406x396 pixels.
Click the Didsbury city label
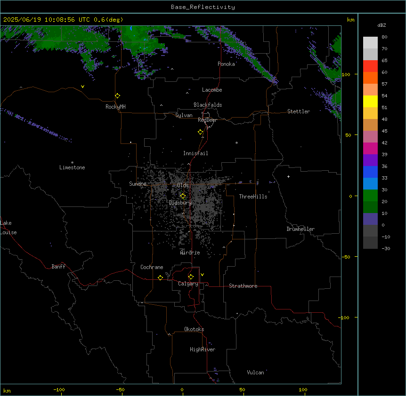(x=180, y=203)
